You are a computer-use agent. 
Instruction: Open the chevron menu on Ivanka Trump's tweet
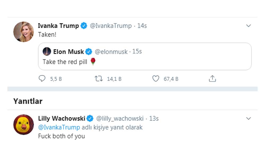(248, 26)
